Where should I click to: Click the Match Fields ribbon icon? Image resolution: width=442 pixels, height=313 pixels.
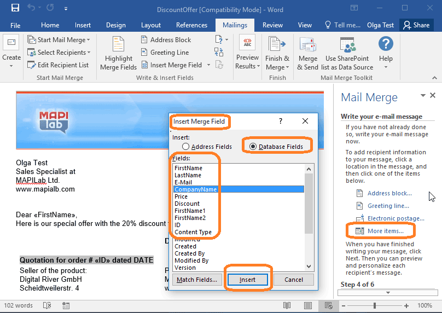(x=219, y=52)
